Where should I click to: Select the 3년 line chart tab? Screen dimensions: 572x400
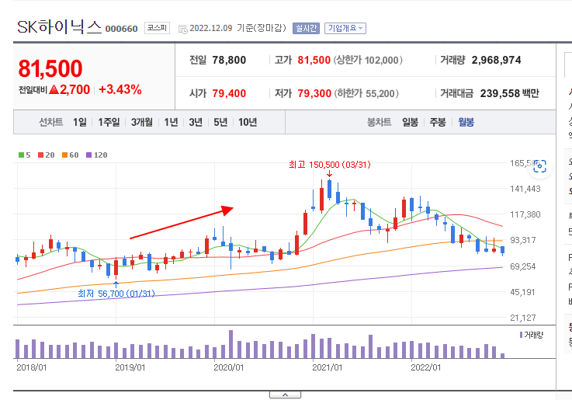click(x=196, y=122)
